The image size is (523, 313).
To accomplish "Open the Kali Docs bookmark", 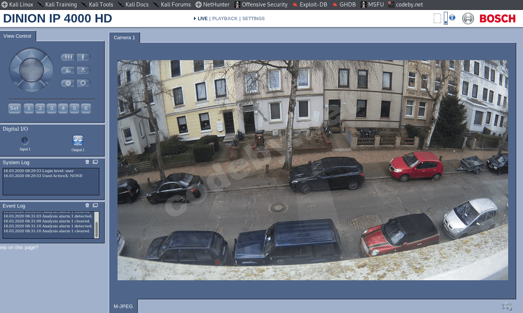I will [133, 5].
